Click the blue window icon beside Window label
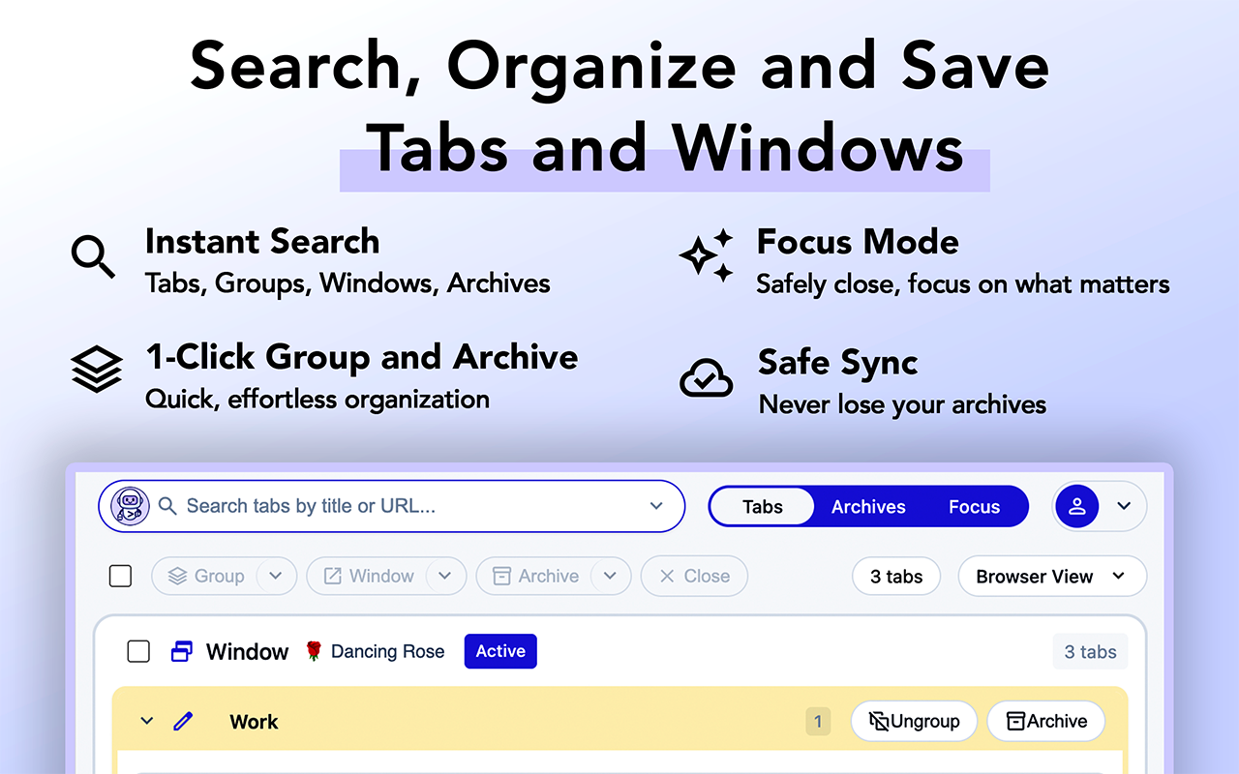 pos(180,651)
